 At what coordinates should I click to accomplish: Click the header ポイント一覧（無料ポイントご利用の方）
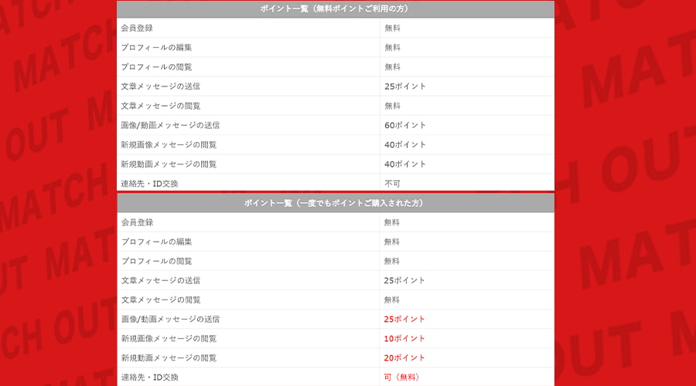click(335, 8)
